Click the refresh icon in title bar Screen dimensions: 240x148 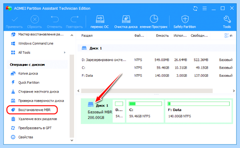pyautogui.click(x=195, y=8)
